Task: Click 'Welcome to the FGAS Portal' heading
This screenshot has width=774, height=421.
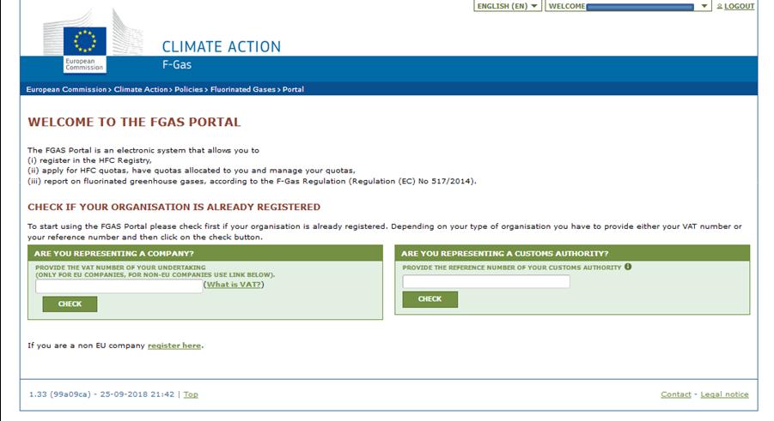Action: 134,123
